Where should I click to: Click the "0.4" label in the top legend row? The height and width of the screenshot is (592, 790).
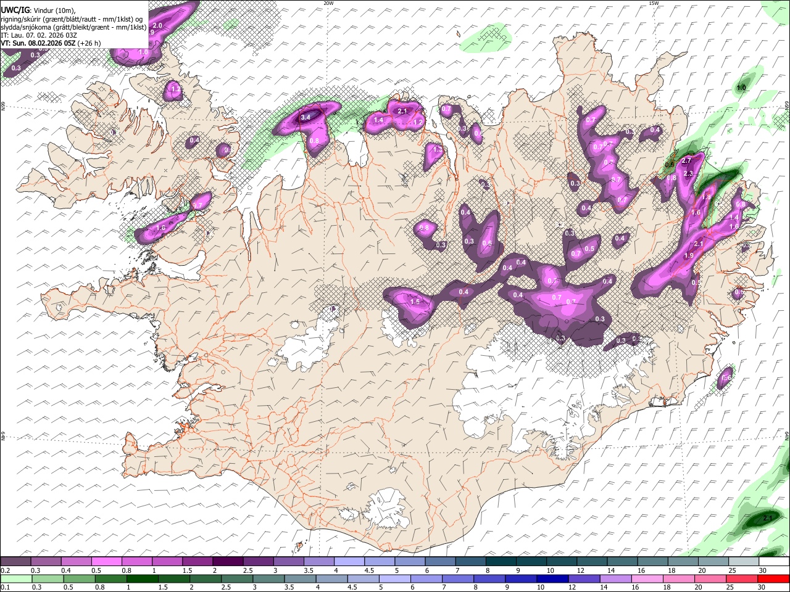(66, 570)
